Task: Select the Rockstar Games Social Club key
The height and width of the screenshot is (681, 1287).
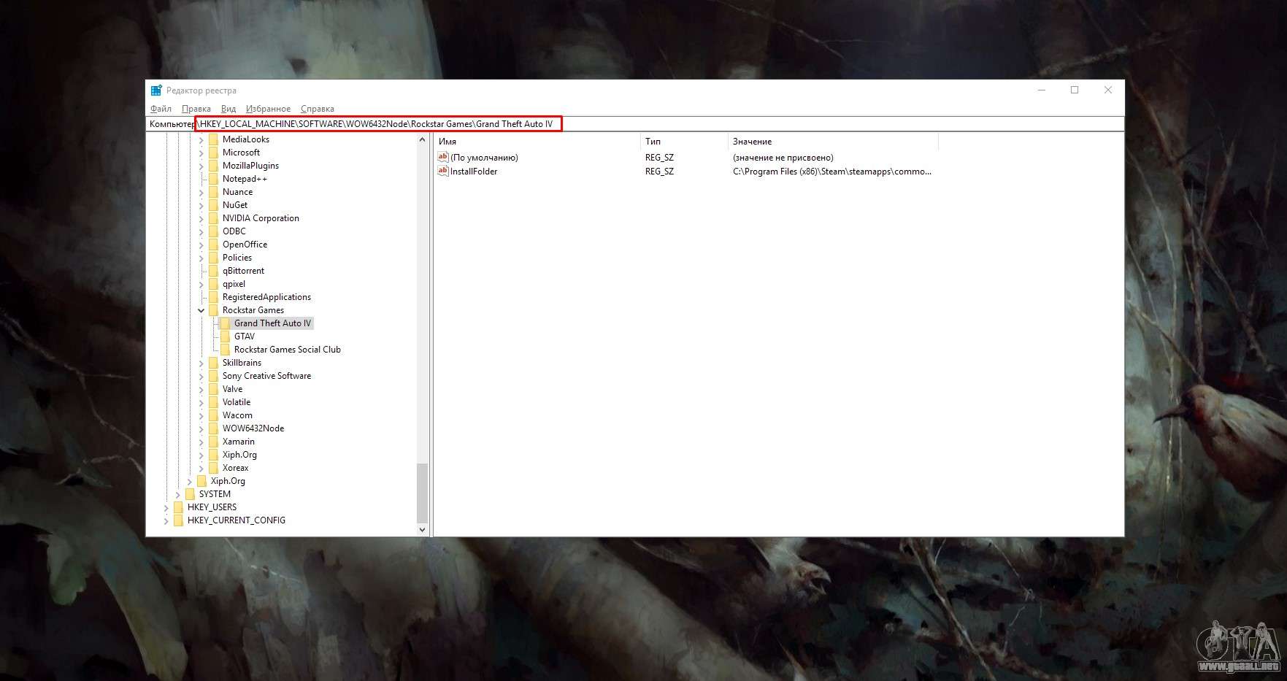Action: [x=288, y=350]
